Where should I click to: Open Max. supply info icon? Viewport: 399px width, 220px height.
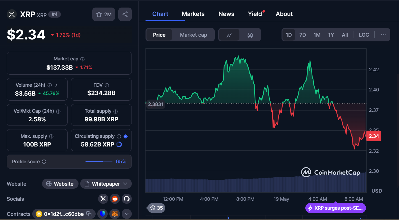51,136
